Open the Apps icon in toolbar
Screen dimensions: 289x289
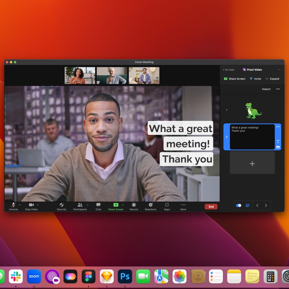[x=167, y=205]
